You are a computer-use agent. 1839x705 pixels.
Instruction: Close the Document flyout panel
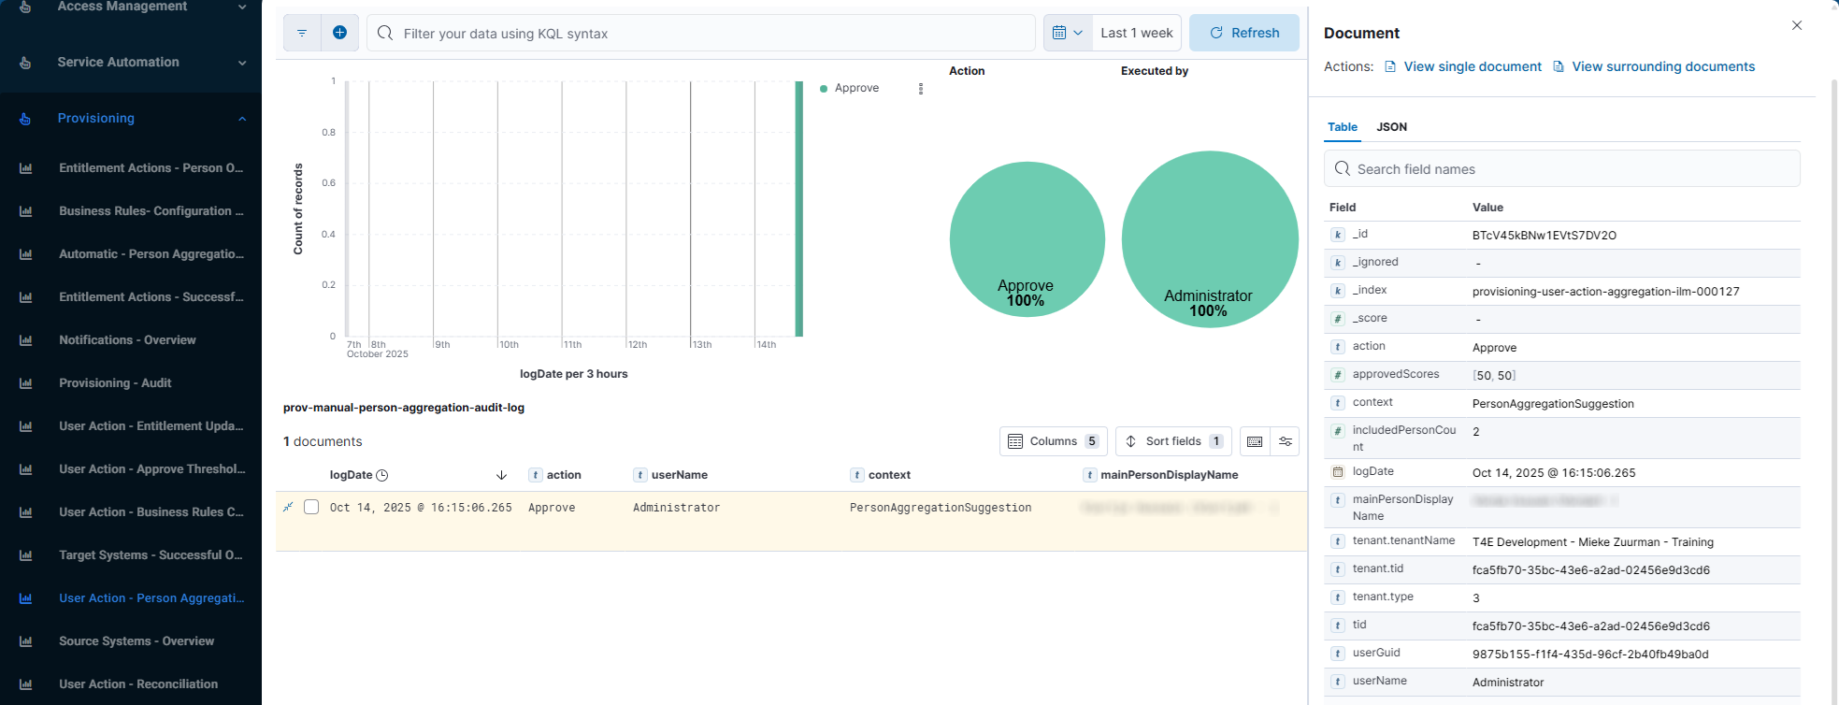click(1797, 25)
